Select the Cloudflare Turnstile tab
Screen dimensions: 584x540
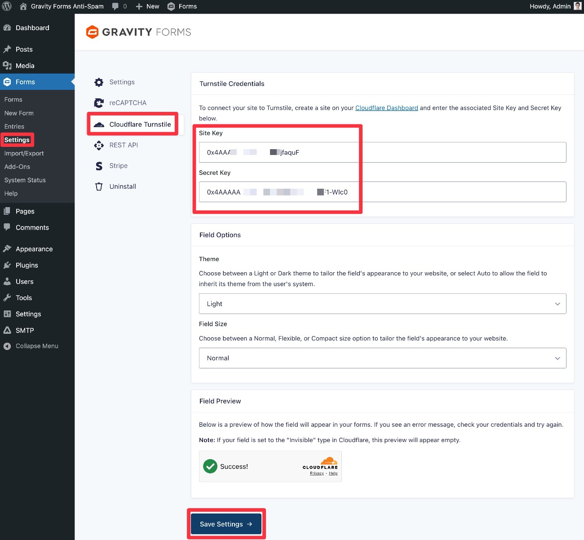[x=140, y=124]
